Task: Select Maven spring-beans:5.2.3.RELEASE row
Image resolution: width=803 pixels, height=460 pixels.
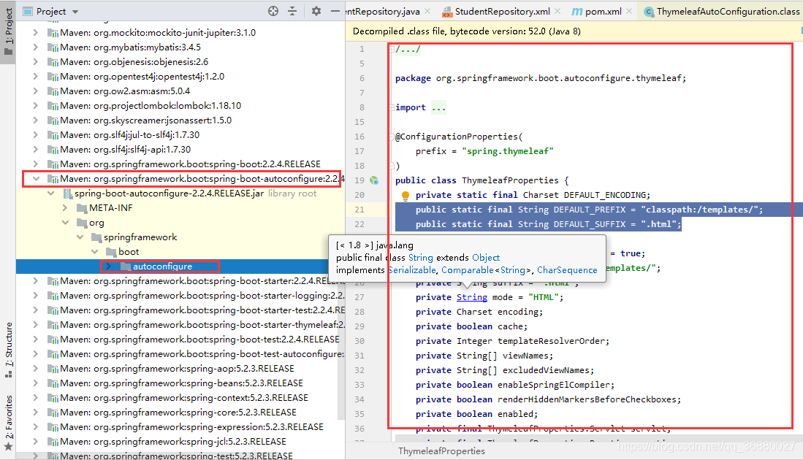Action: [x=180, y=383]
